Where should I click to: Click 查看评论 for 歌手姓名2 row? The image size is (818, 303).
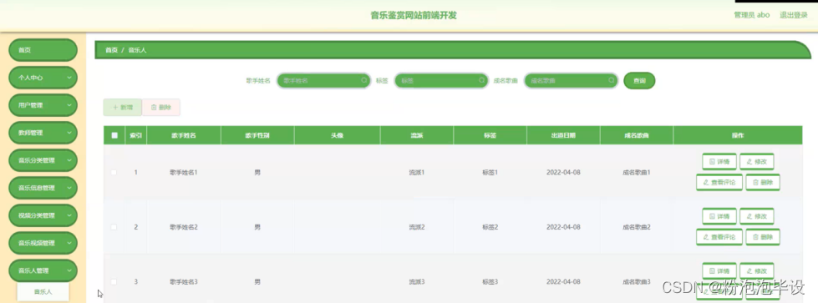(719, 237)
